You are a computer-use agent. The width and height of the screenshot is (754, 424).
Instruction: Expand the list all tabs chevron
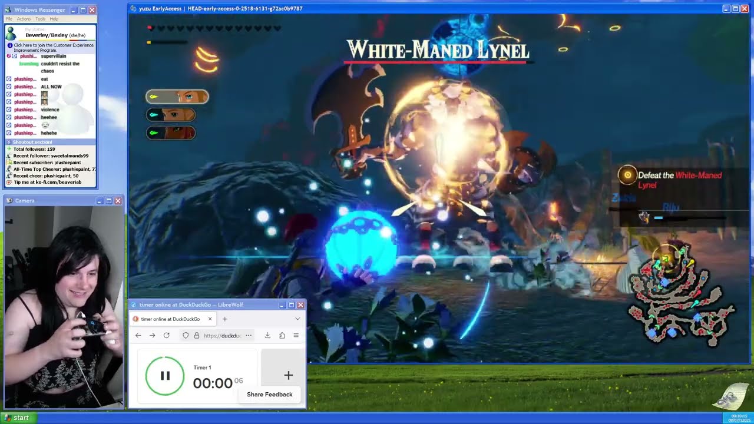click(x=297, y=319)
